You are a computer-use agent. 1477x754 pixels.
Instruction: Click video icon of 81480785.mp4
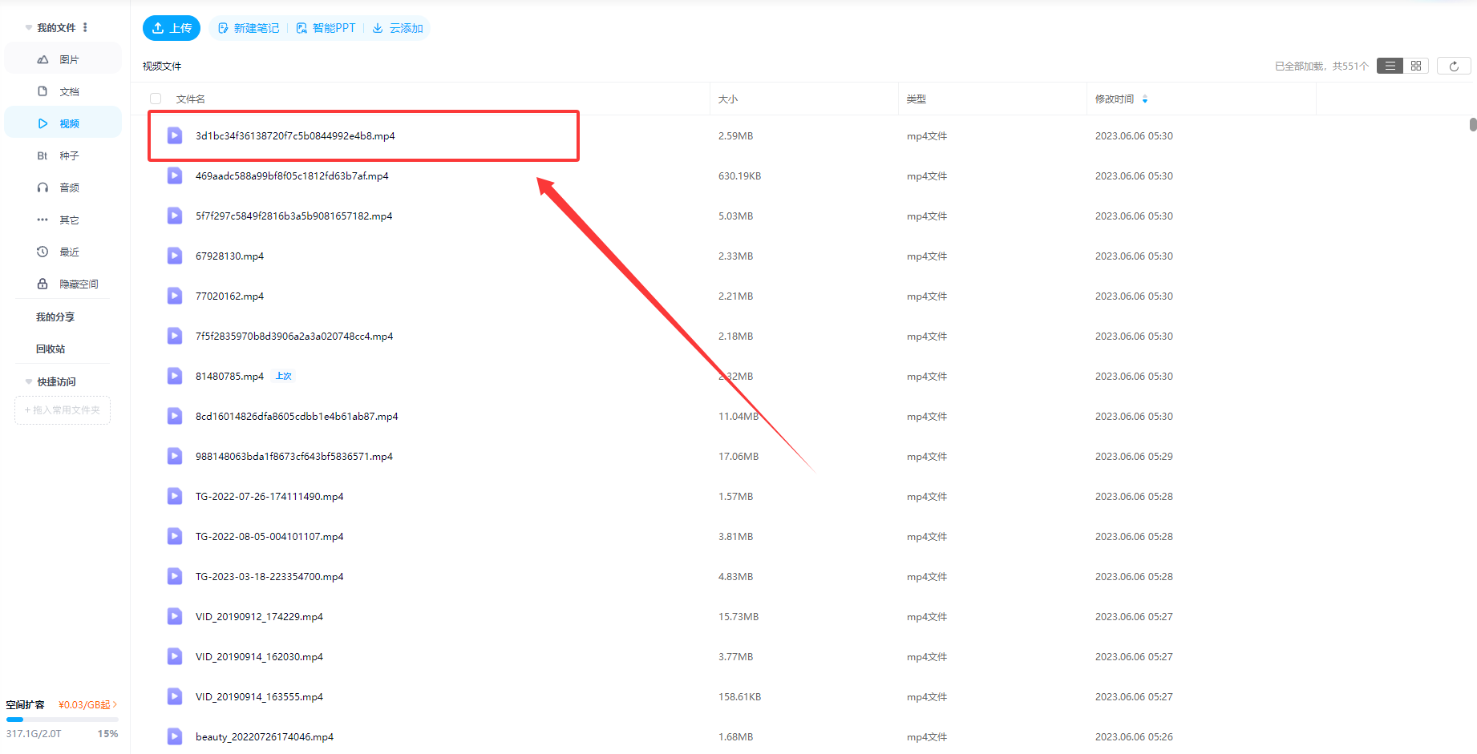tap(175, 376)
